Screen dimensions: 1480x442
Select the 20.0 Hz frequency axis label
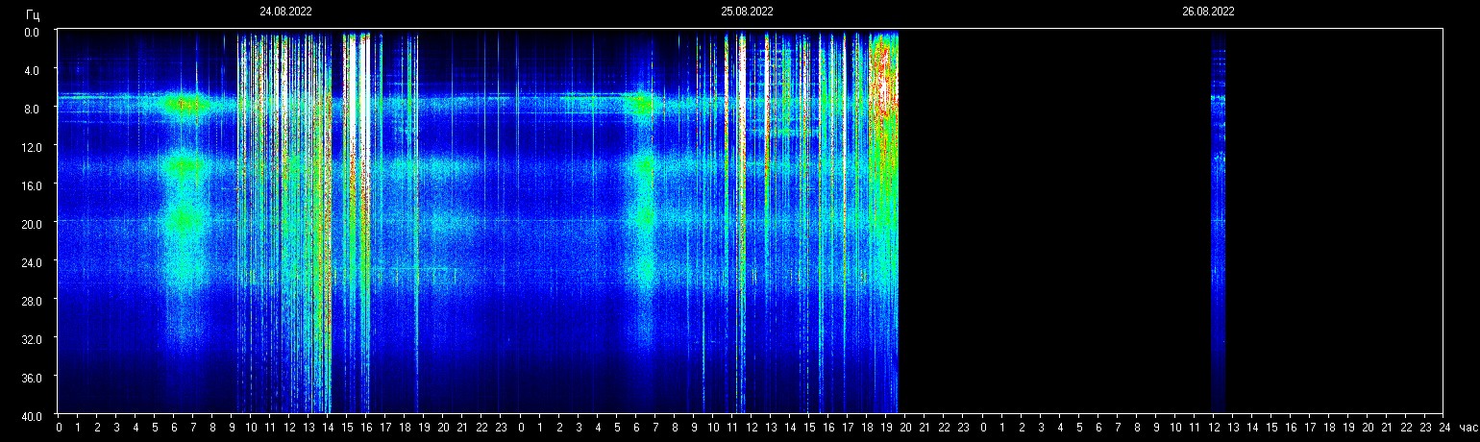[x=33, y=224]
